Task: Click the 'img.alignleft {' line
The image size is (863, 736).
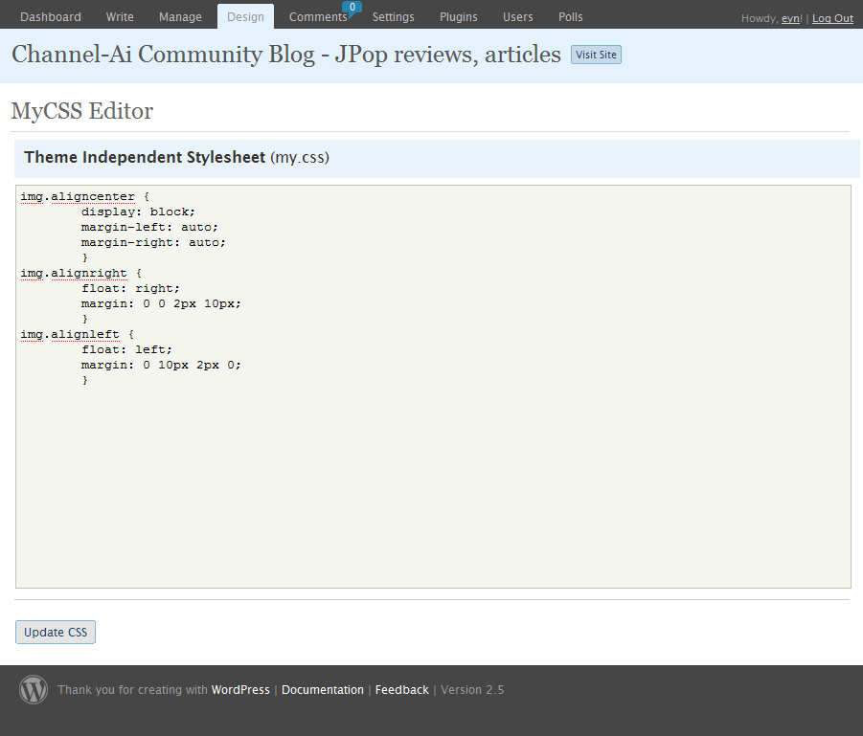Action: pos(77,334)
